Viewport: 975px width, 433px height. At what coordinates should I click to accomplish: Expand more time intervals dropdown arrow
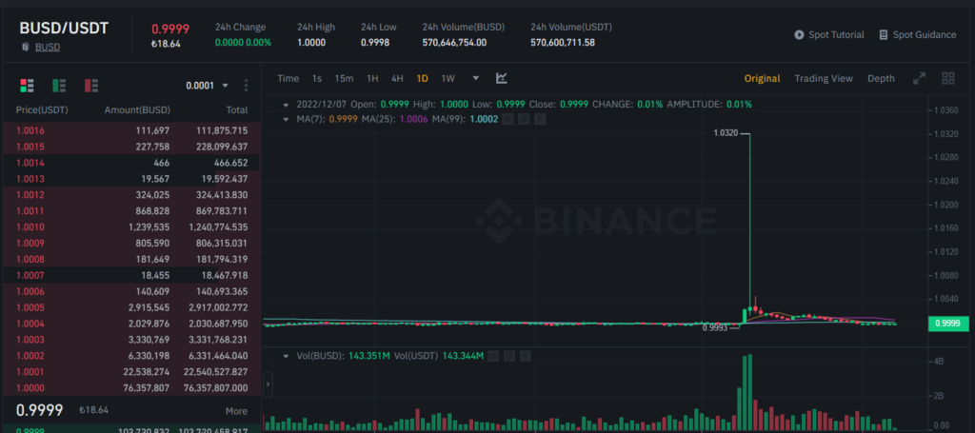pyautogui.click(x=476, y=78)
